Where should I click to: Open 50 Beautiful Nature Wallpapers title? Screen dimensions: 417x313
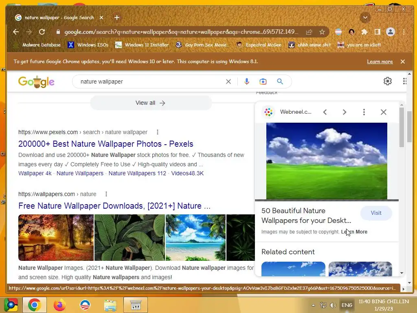[306, 216]
